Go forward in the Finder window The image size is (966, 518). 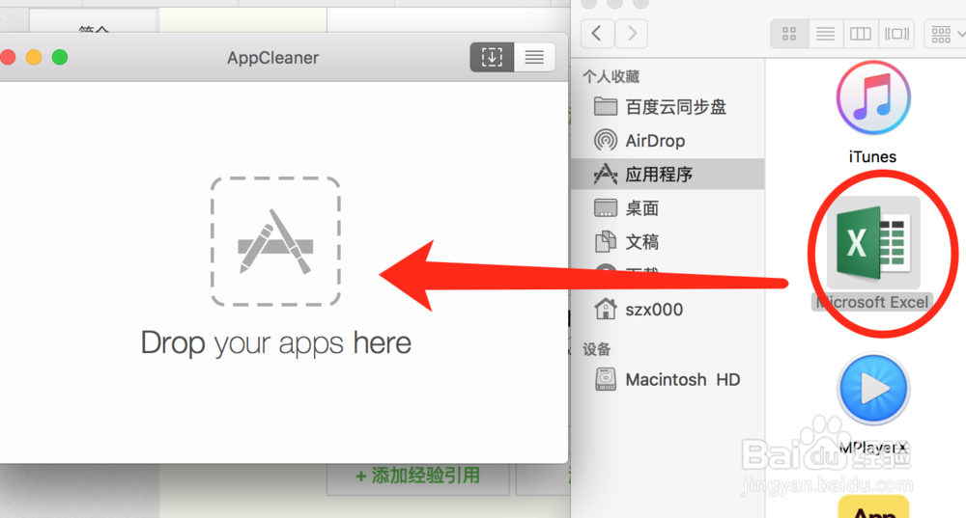point(632,33)
